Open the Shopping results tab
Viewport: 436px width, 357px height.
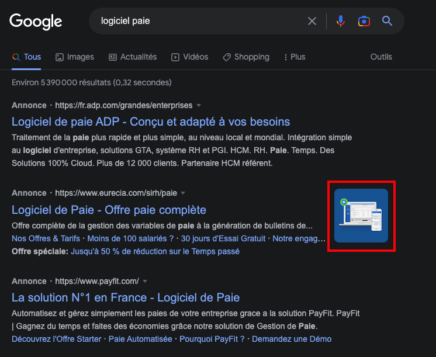tap(246, 57)
